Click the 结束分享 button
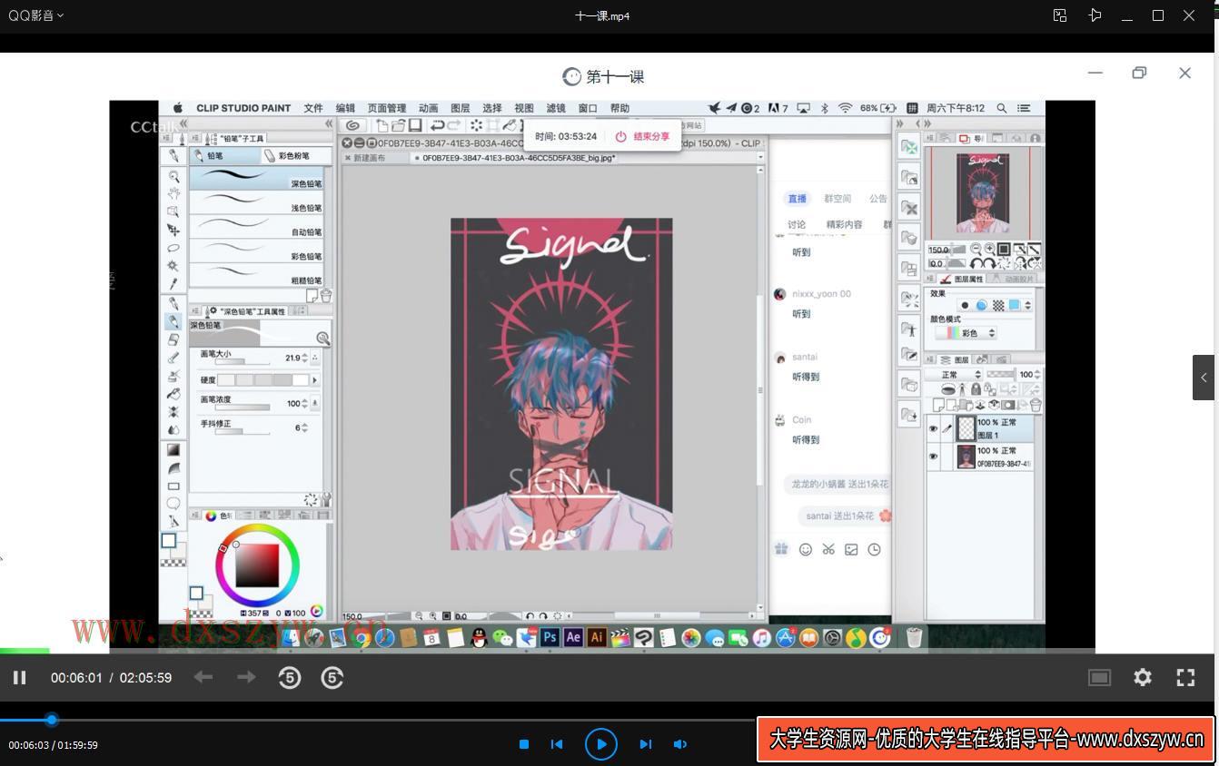 pos(642,136)
